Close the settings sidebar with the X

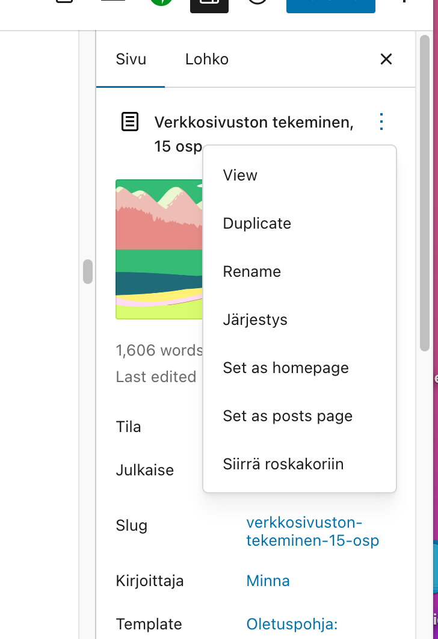click(x=386, y=59)
